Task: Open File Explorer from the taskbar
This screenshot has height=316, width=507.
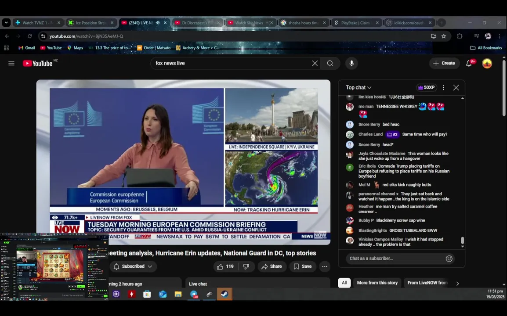Action: coord(178,294)
